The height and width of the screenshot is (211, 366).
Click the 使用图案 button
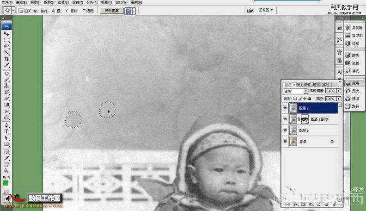coord(112,11)
